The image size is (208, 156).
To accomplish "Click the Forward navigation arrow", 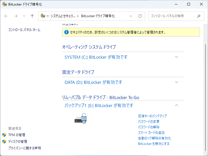I will [16, 16].
